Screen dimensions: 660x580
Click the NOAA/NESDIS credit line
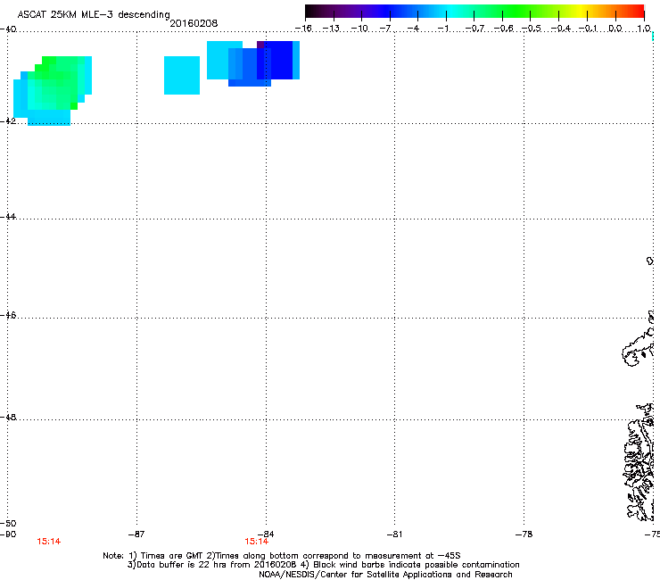385,575
